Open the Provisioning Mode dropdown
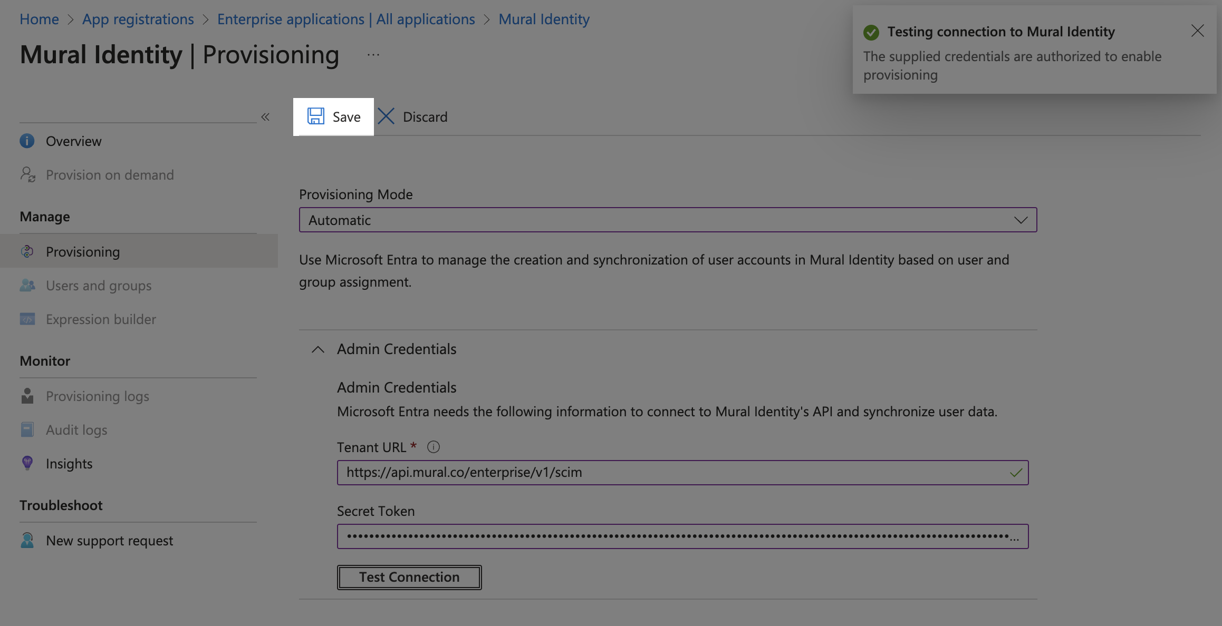This screenshot has width=1222, height=626. click(x=668, y=220)
